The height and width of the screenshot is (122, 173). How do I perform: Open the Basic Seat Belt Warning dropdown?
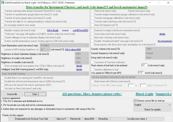pos(45,73)
